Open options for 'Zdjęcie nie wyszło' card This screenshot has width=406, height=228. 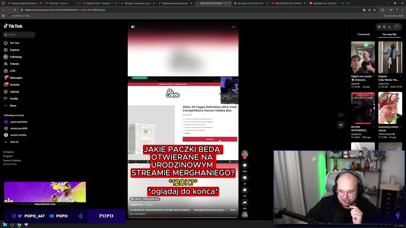click(374, 76)
